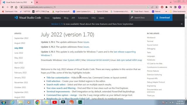Open Terminal improvements link
This screenshot has height=105, width=187.
[x=58, y=92]
